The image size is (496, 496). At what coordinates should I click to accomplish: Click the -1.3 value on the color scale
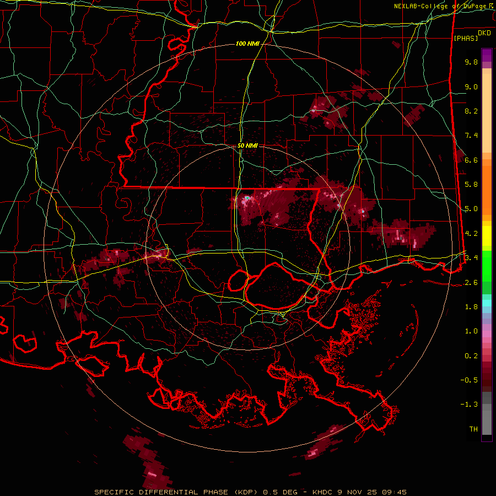pyautogui.click(x=469, y=405)
